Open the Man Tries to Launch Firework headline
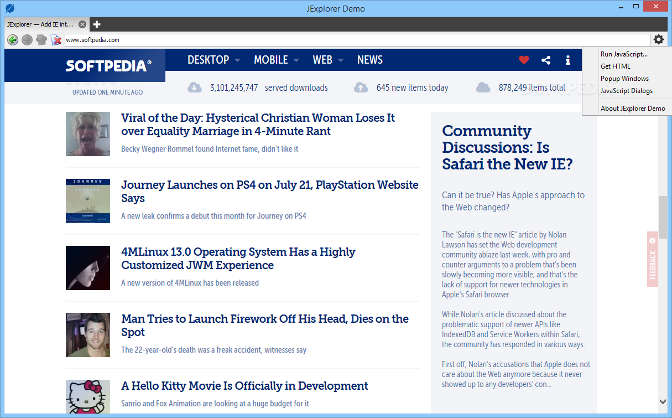Screen dimensions: 672x418 click(x=265, y=326)
